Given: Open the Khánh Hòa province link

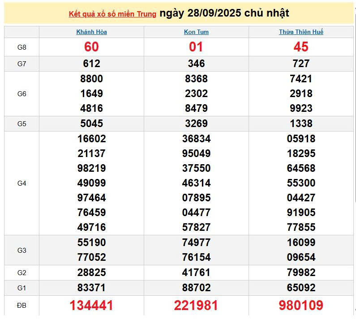Looking at the screenshot, I should click(91, 32).
